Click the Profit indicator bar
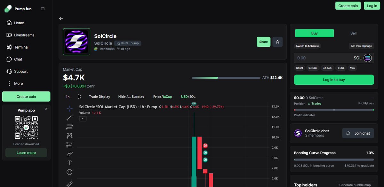 click(334, 110)
